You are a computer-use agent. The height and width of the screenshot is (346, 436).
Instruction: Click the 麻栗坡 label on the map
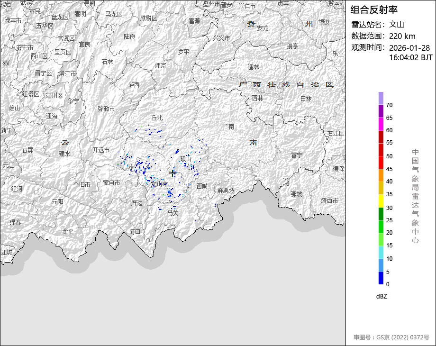226,191
